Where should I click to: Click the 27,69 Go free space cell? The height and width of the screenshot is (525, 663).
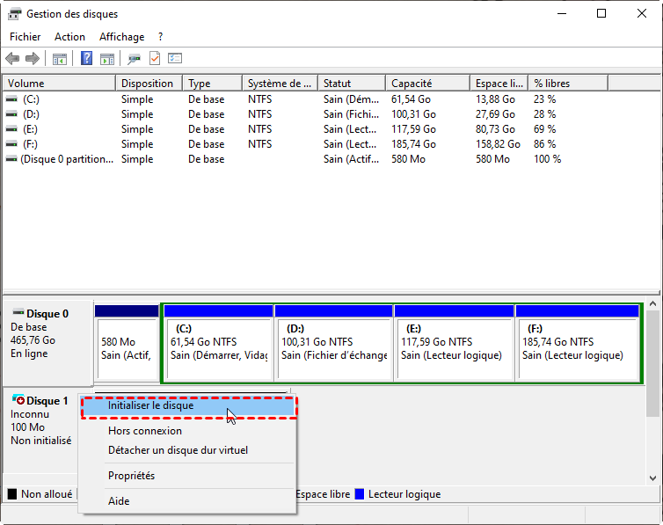click(x=495, y=114)
